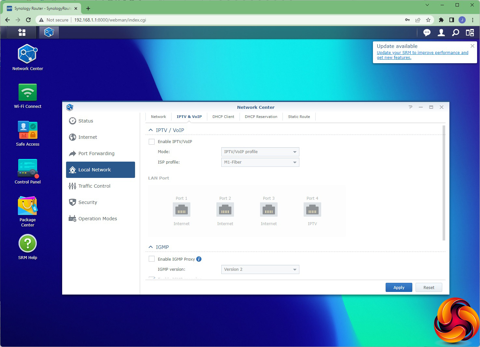Open the Internet sidebar section
Image resolution: width=480 pixels, height=347 pixels.
pyautogui.click(x=101, y=137)
